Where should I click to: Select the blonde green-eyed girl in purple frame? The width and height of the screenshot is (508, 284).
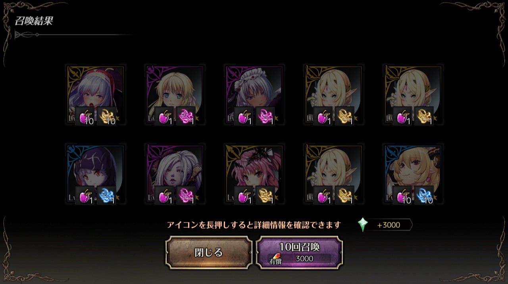pos(175,95)
